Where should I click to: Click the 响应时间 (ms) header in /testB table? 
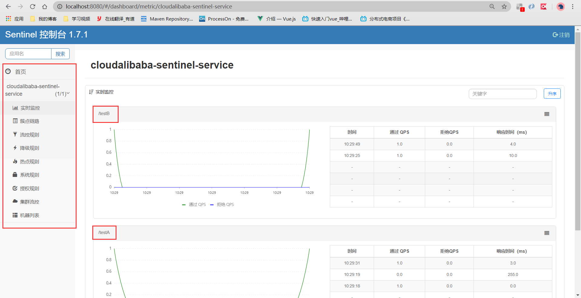pos(513,132)
